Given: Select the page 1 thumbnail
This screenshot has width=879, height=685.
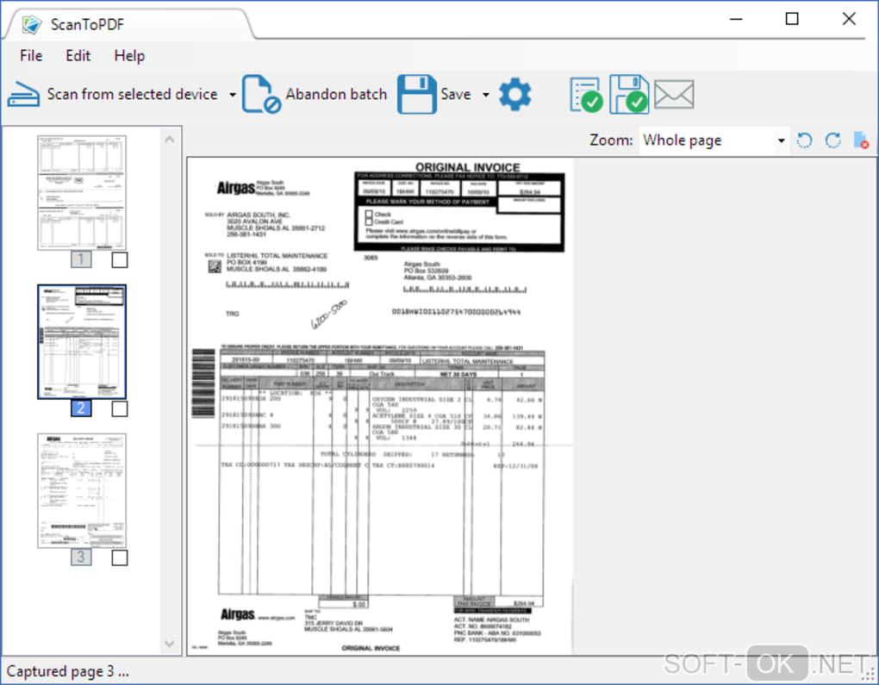Looking at the screenshot, I should coord(82,193).
